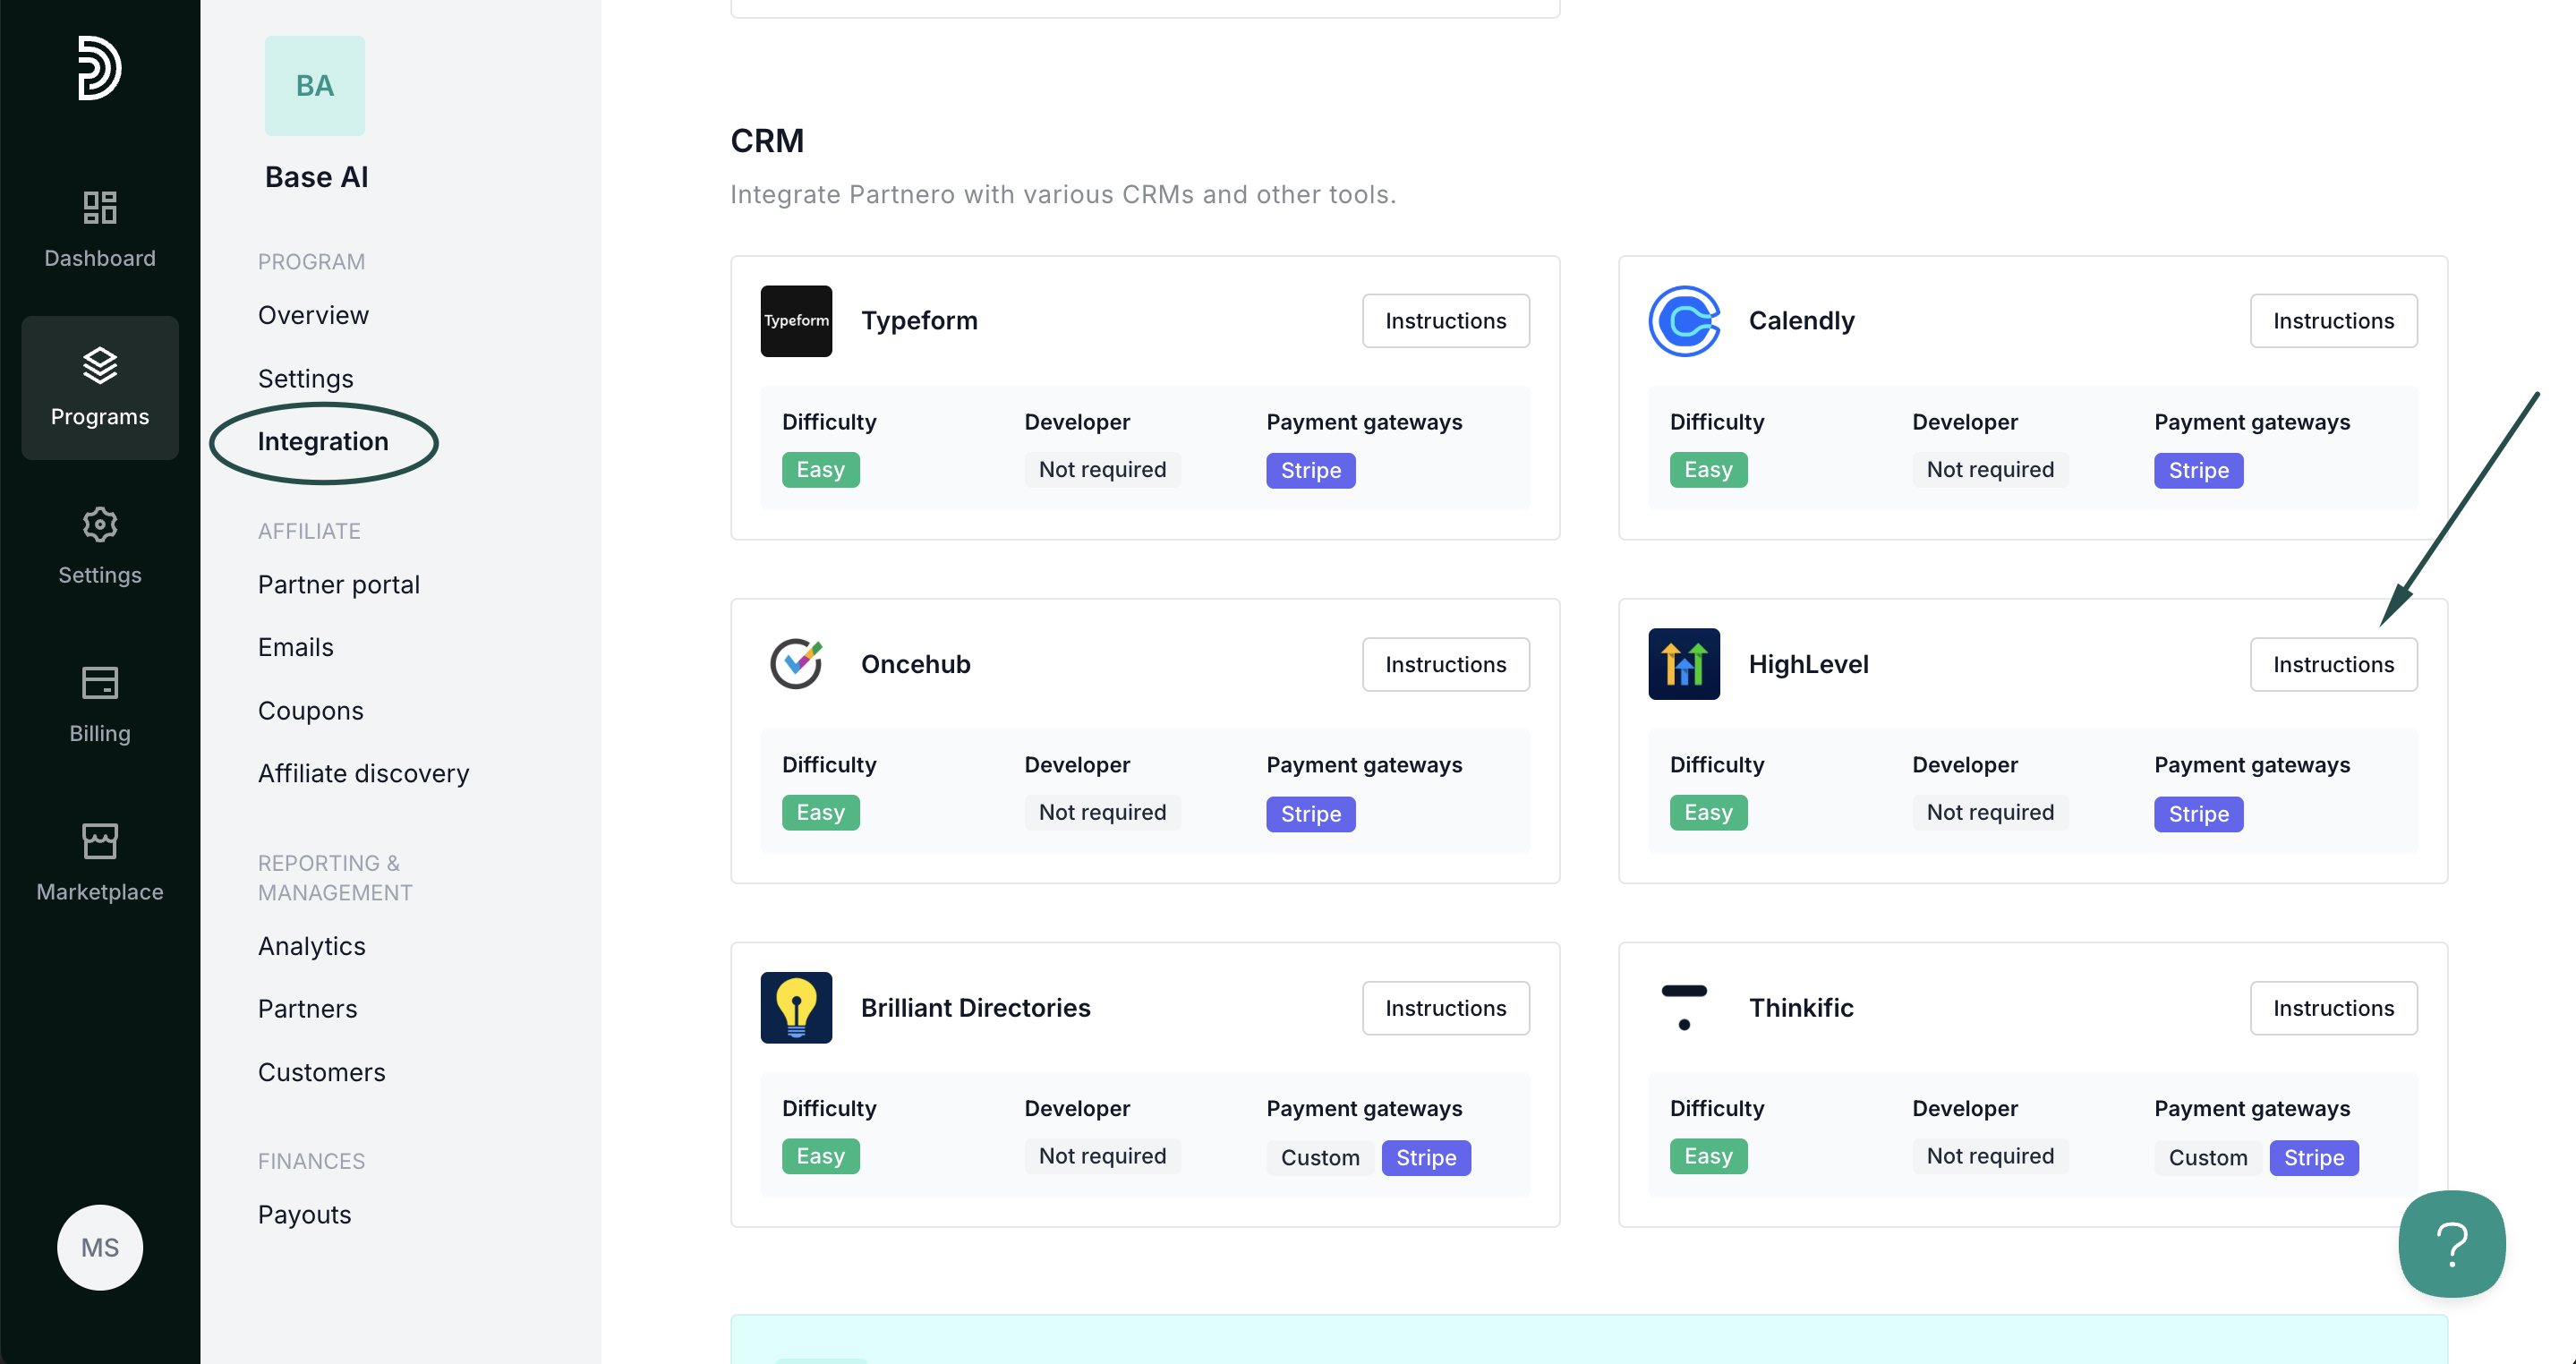Viewport: 2576px width, 1364px height.
Task: Click HighLevel's Stripe gateway badge
Action: (x=2198, y=814)
